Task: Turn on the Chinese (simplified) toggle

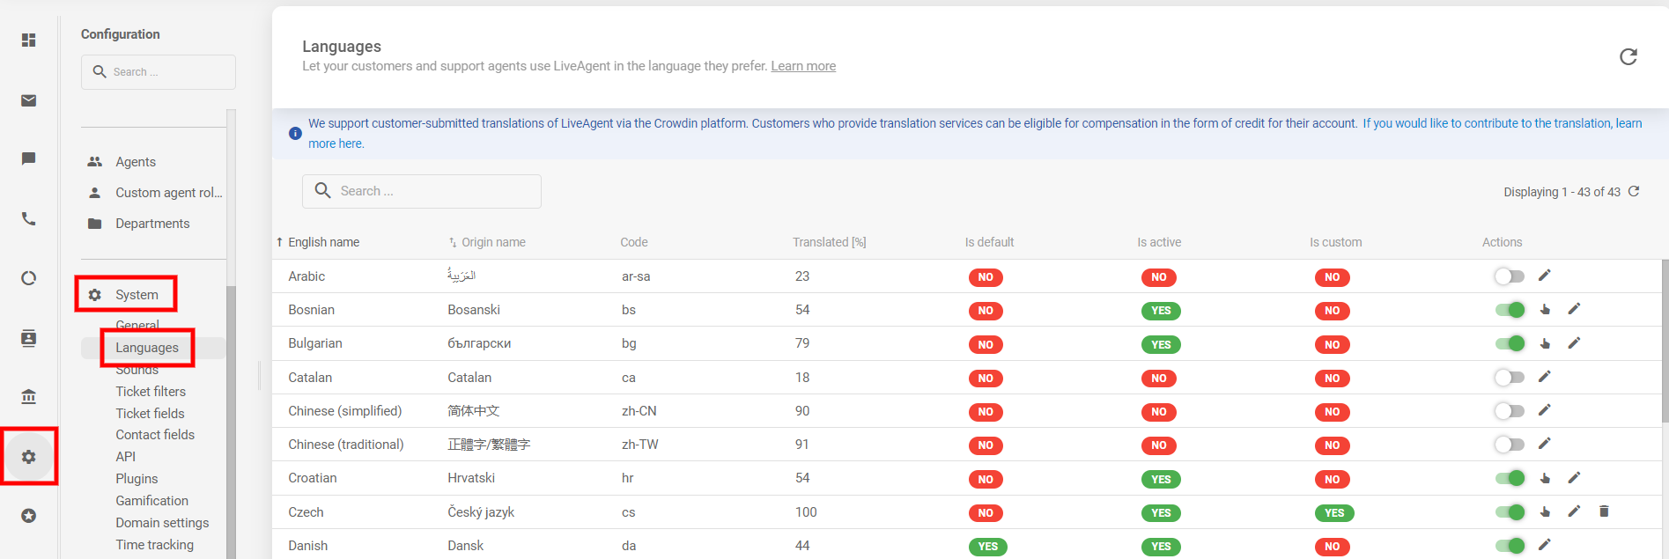Action: tap(1510, 411)
